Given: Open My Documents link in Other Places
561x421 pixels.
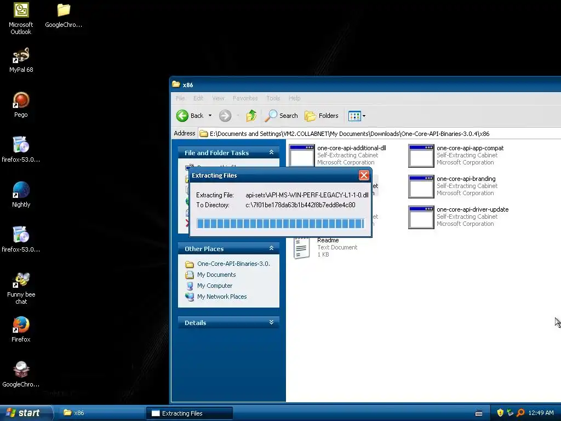Looking at the screenshot, I should (x=211, y=275).
